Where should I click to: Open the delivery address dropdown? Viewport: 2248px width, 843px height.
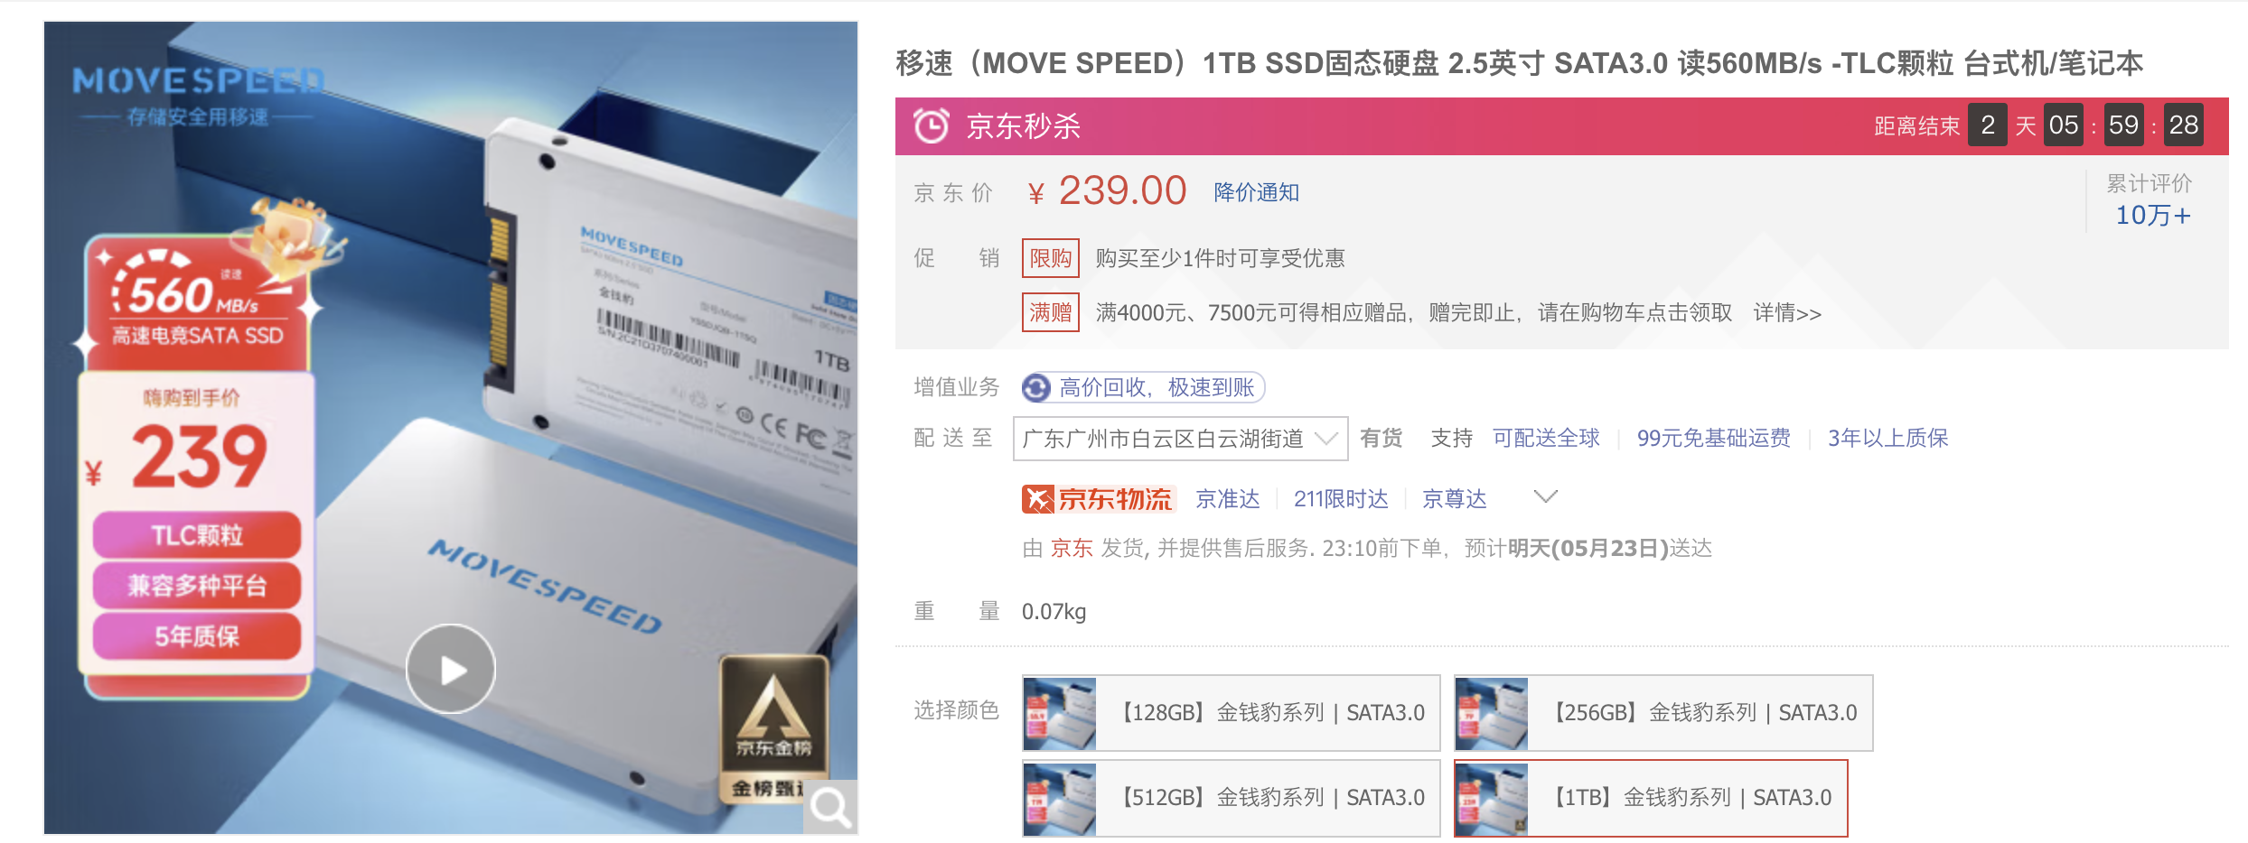1181,439
